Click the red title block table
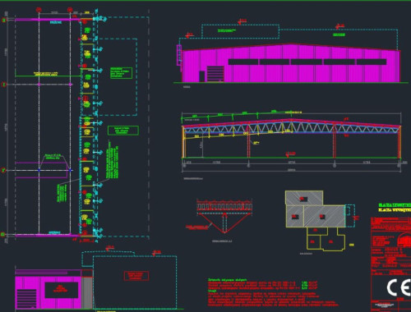The image size is (411, 312). point(391,264)
